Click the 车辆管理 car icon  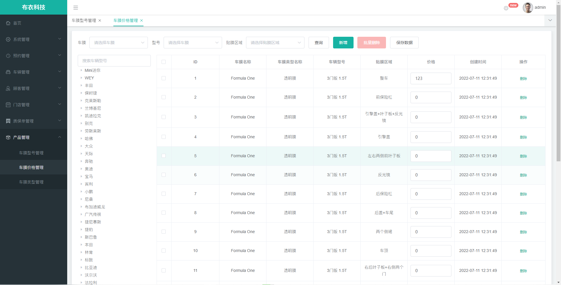pos(8,72)
